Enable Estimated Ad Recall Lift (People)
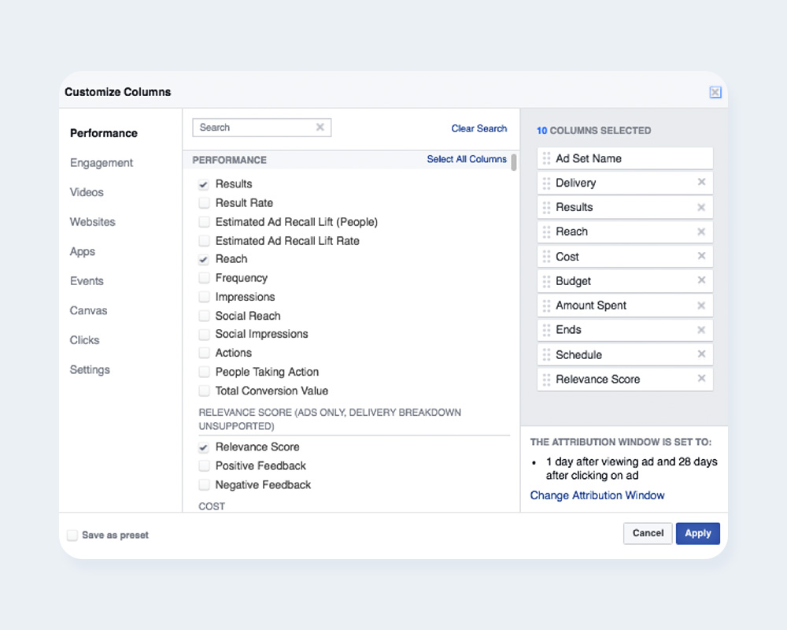787x630 pixels. (204, 222)
